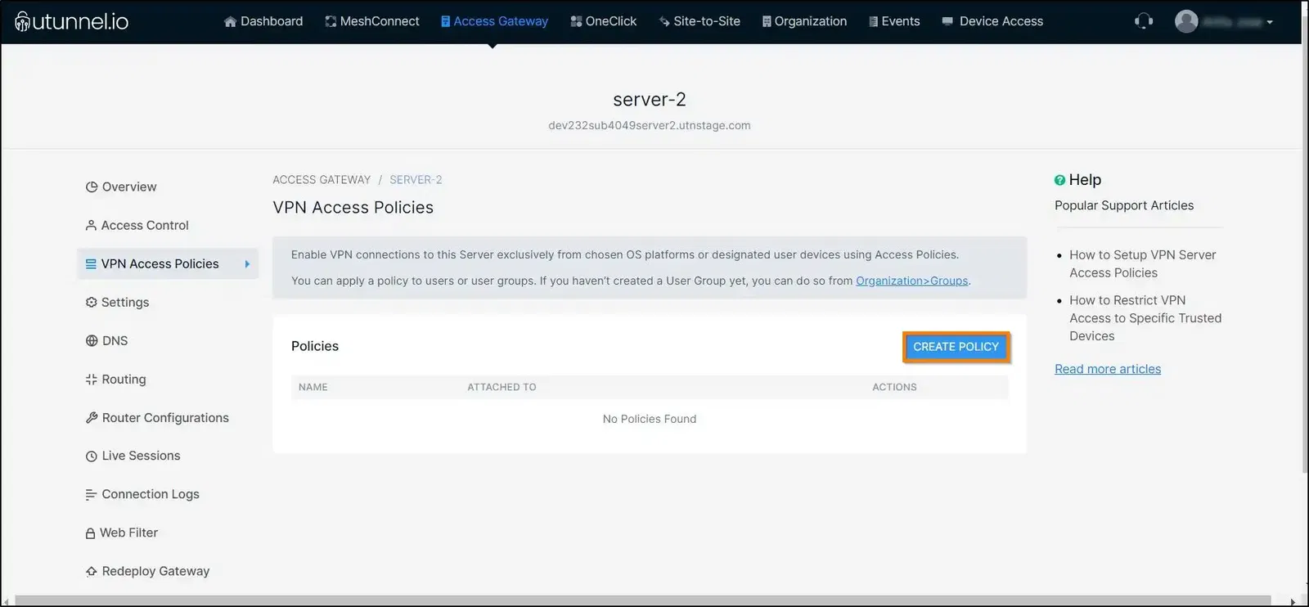1309x607 pixels.
Task: Open the Dashboard menu item
Action: coord(263,21)
